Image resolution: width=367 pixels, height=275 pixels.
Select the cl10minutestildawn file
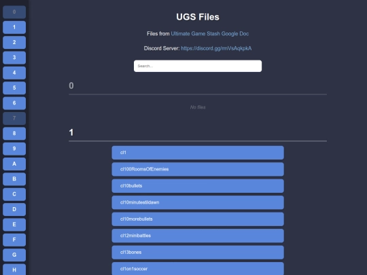click(x=198, y=202)
